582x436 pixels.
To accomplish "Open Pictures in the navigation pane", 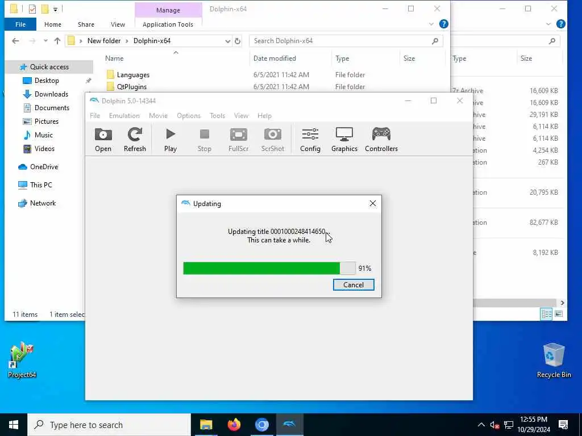I will coord(47,121).
